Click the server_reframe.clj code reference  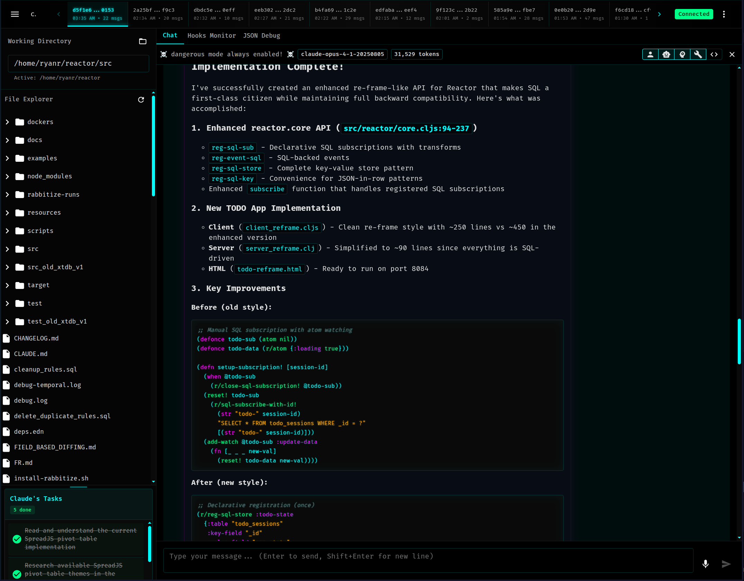click(x=280, y=248)
